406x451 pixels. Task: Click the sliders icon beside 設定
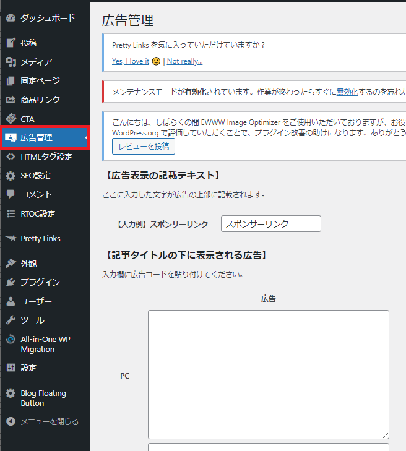(11, 367)
